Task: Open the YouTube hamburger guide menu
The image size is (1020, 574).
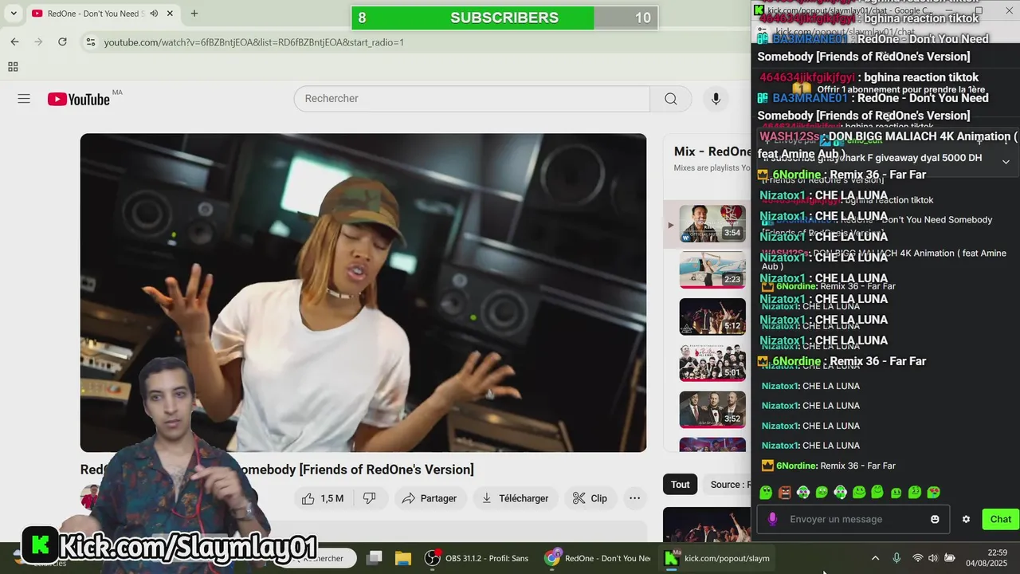Action: click(24, 99)
